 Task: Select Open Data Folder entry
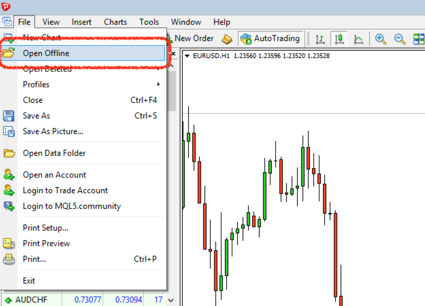[x=83, y=153]
